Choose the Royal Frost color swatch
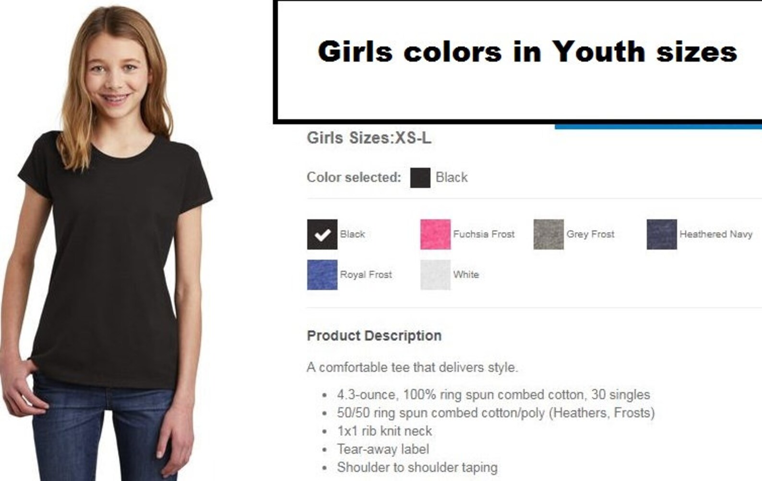The width and height of the screenshot is (762, 481). pos(322,274)
